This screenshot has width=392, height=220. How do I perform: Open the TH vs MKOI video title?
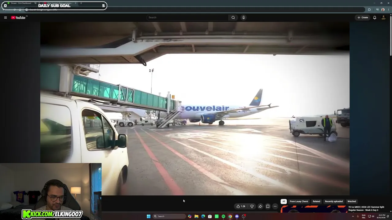[366, 208]
